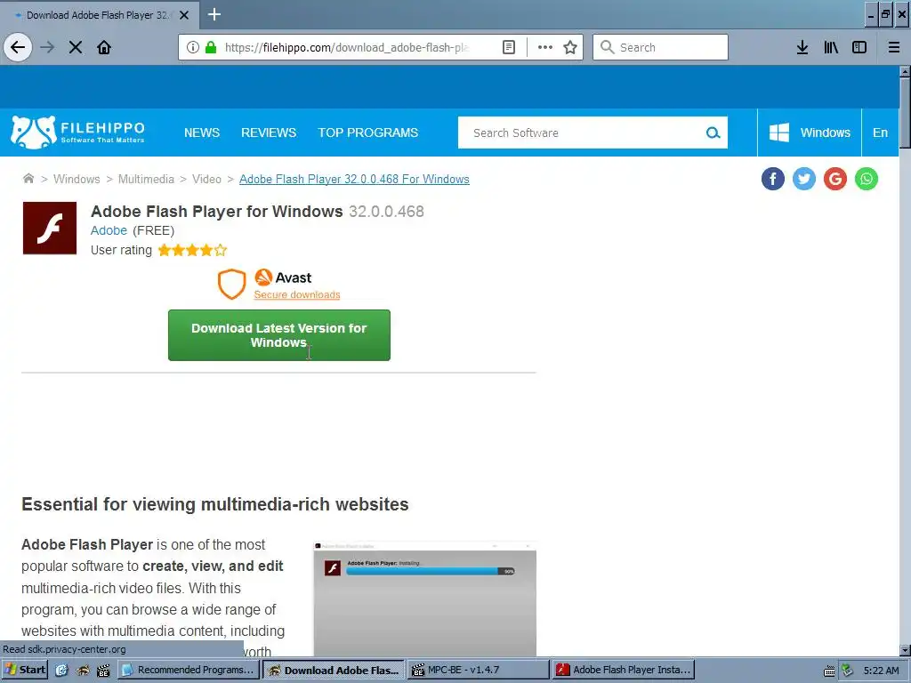This screenshot has height=683, width=911.
Task: Click the FileHippo logo
Action: click(x=78, y=133)
